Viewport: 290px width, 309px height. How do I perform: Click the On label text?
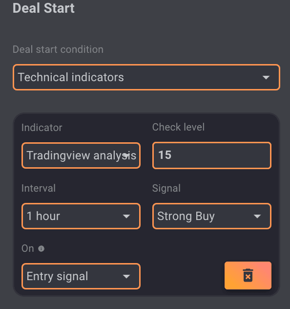point(28,248)
